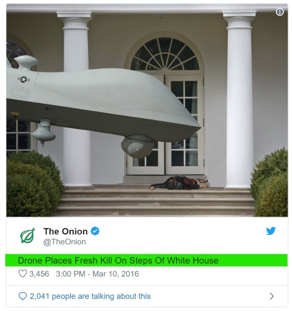This screenshot has height=311, width=292.
Task: Click The Onion's green onion avatar
Action: [28, 236]
